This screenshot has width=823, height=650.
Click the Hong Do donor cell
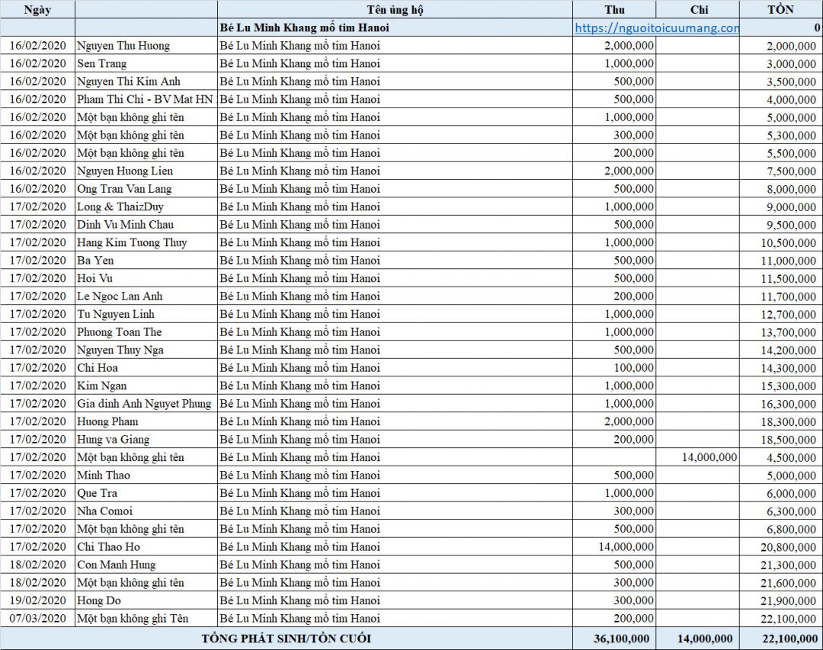(x=99, y=600)
